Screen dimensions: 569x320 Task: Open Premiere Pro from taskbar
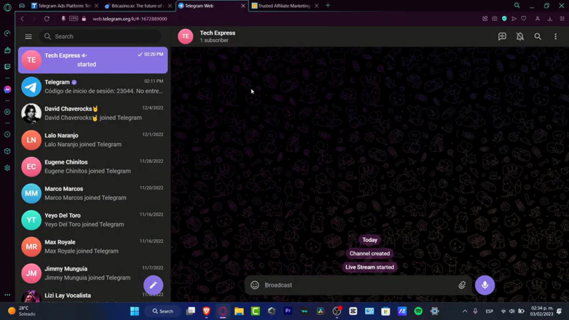288,311
